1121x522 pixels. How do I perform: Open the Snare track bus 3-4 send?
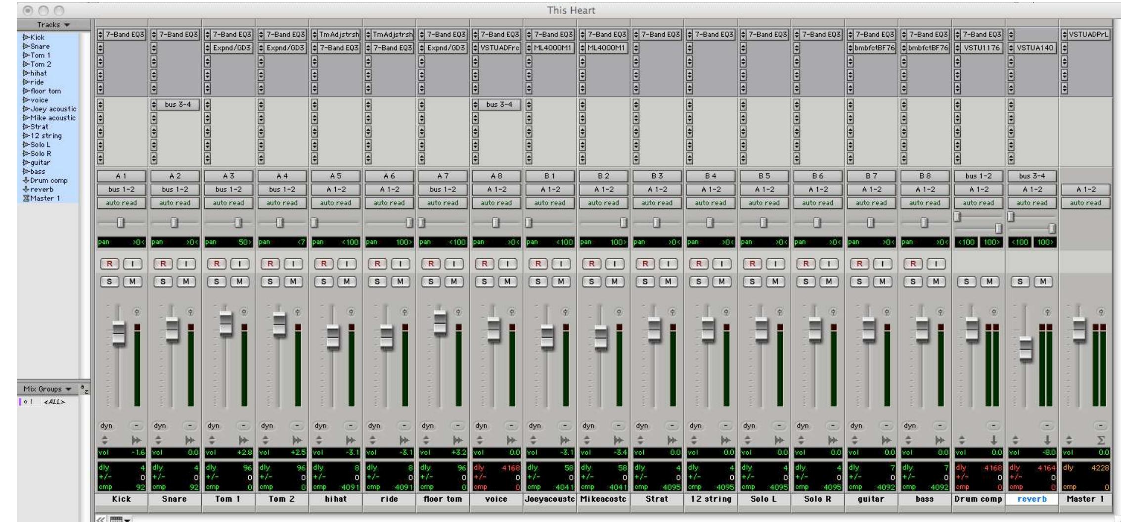(178, 104)
